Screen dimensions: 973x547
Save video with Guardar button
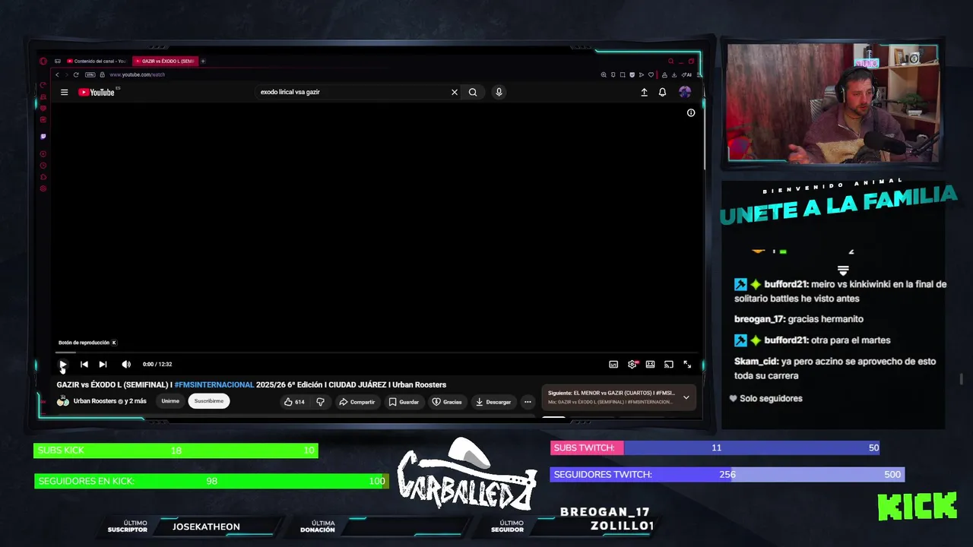tap(404, 402)
